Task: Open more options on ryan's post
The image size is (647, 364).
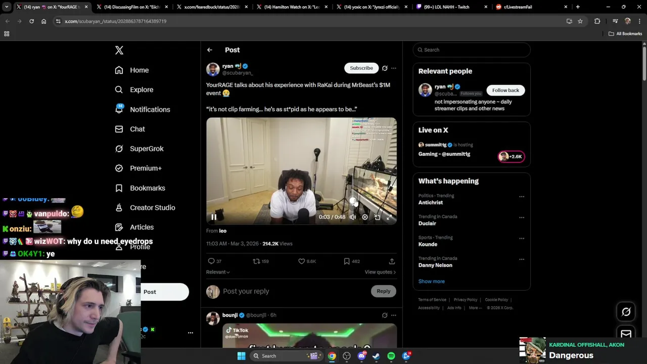Action: click(394, 68)
